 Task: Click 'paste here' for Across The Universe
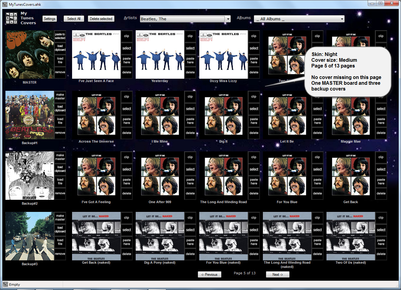pos(127,121)
